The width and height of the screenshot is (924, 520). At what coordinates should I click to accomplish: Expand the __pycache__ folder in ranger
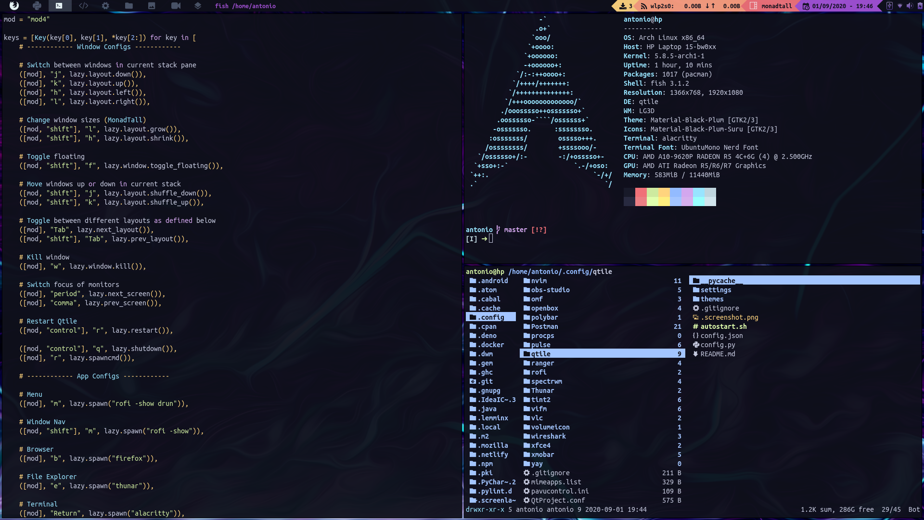(721, 281)
